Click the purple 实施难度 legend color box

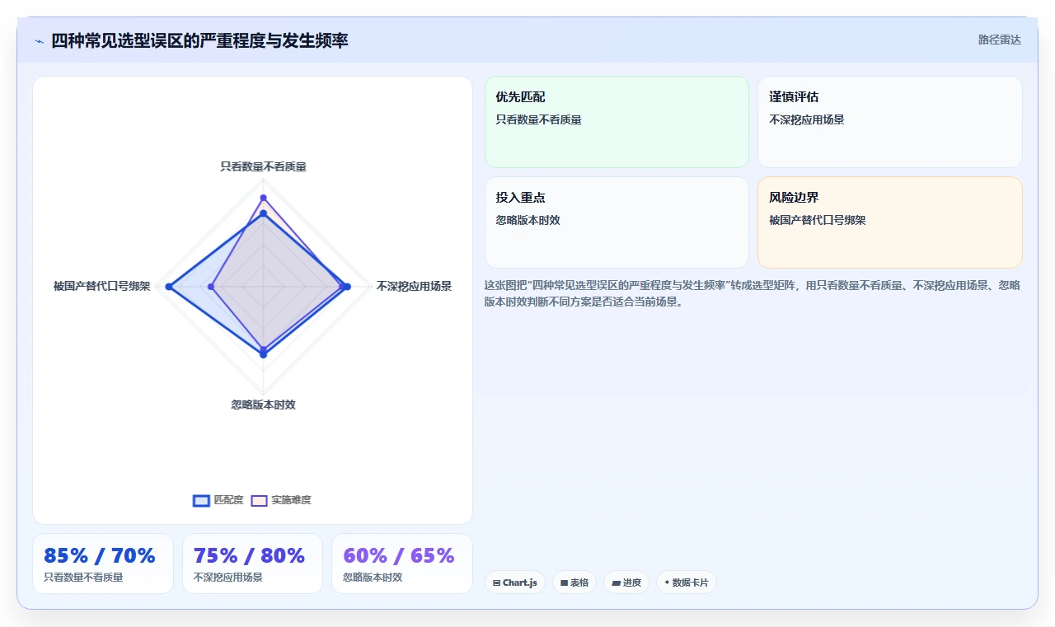point(259,500)
